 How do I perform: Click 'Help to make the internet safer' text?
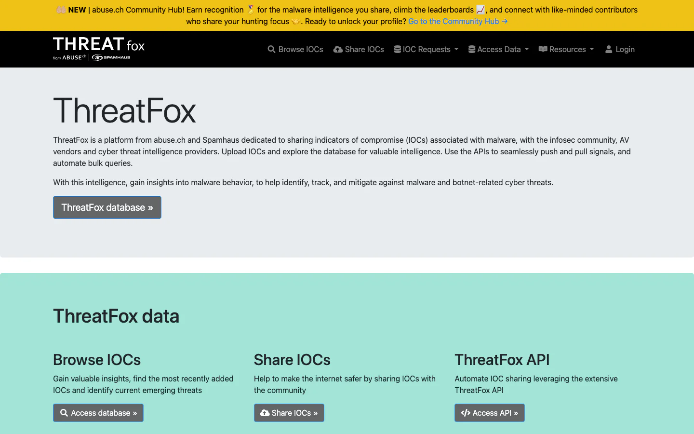tap(345, 384)
